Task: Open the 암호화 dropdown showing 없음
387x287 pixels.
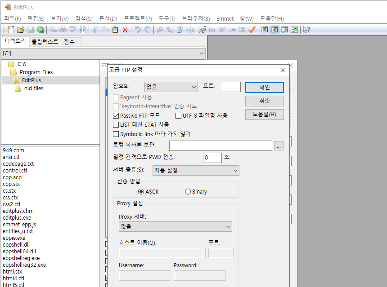Action: 171,87
